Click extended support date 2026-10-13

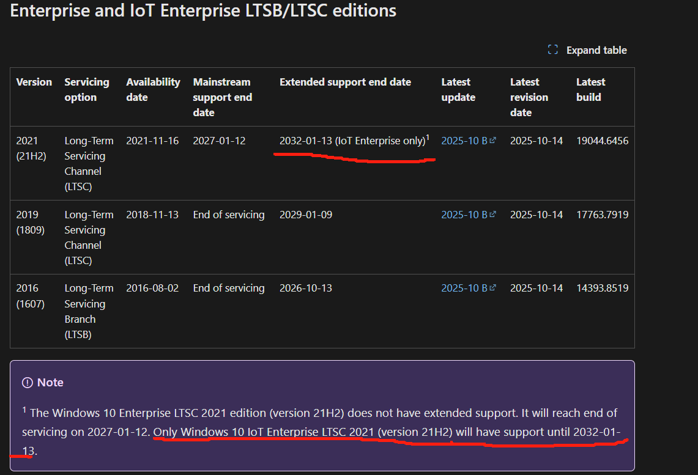click(x=306, y=288)
